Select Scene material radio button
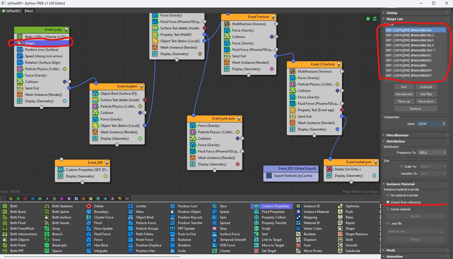 [388, 209]
